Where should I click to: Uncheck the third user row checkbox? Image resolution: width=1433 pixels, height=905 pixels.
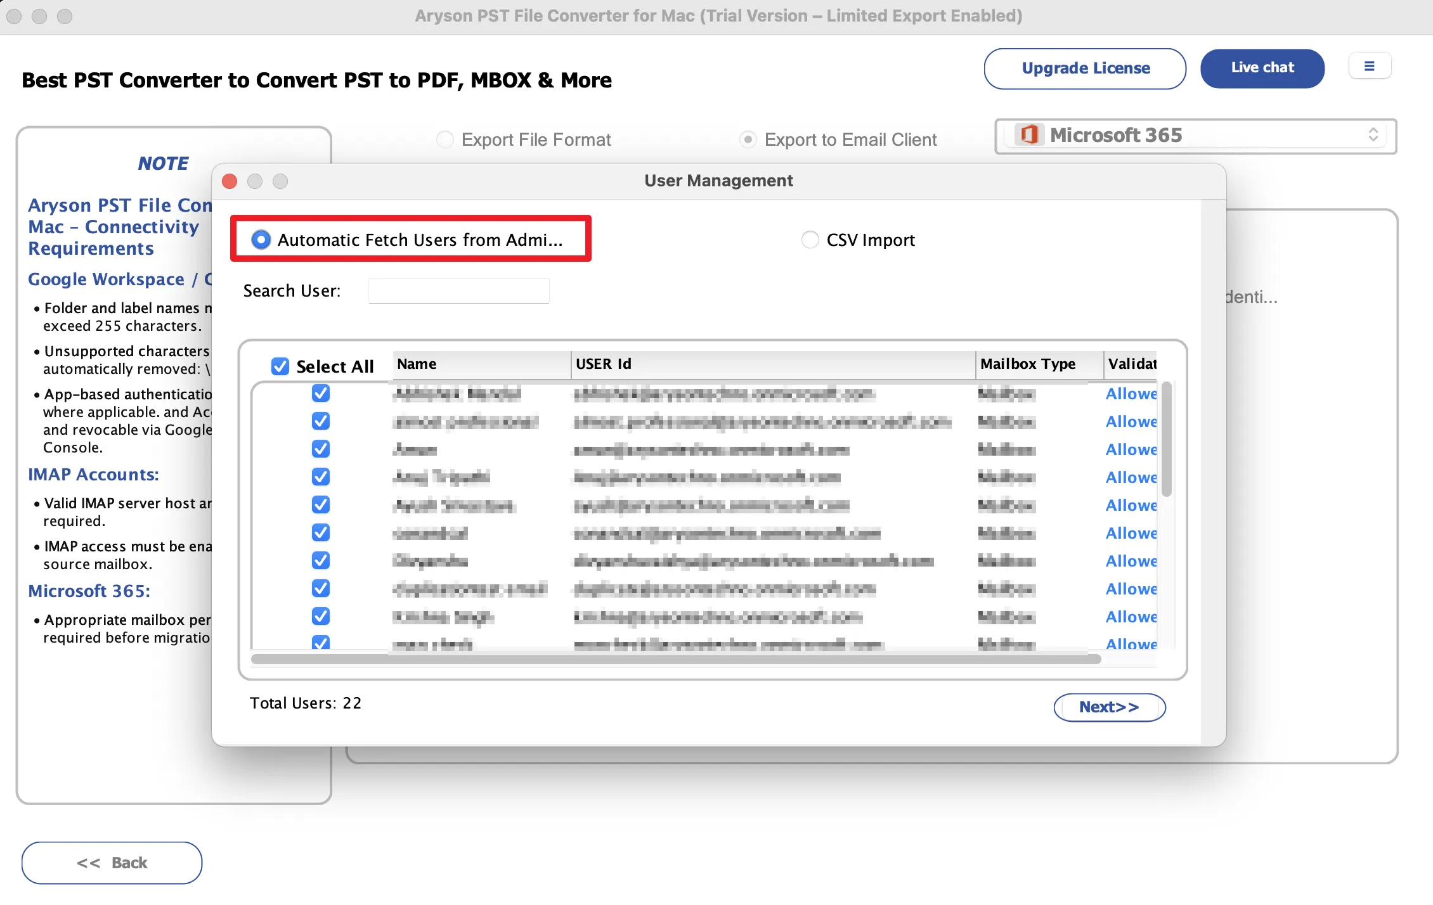321,449
